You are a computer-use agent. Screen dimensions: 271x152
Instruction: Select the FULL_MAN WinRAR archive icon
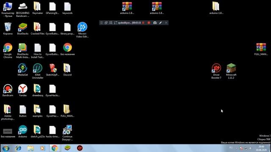pyautogui.click(x=261, y=49)
